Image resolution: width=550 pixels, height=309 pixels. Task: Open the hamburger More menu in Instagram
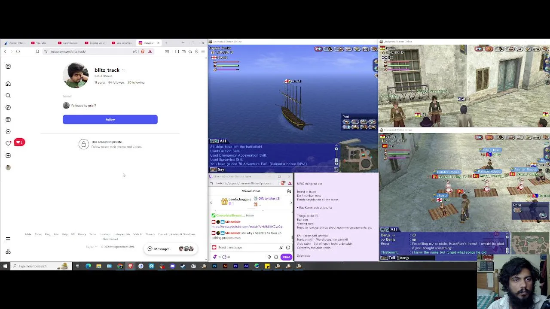[x=8, y=239]
